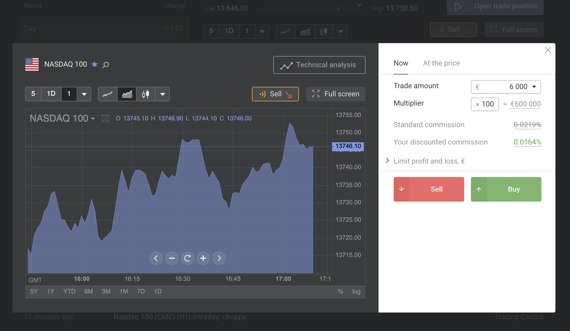The width and height of the screenshot is (570, 331).
Task: Click the GMT timezone label
Action: click(x=35, y=280)
